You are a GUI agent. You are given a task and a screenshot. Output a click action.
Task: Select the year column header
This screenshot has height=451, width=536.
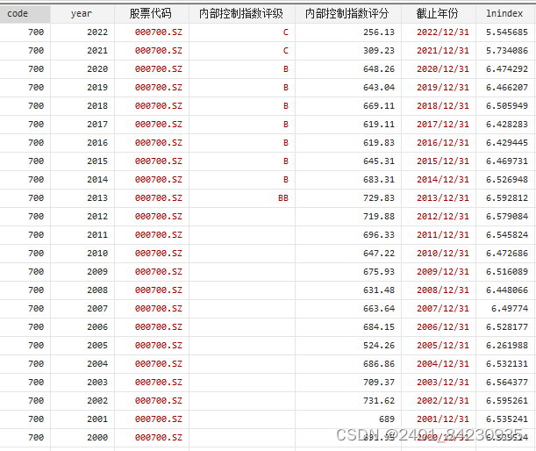point(82,14)
